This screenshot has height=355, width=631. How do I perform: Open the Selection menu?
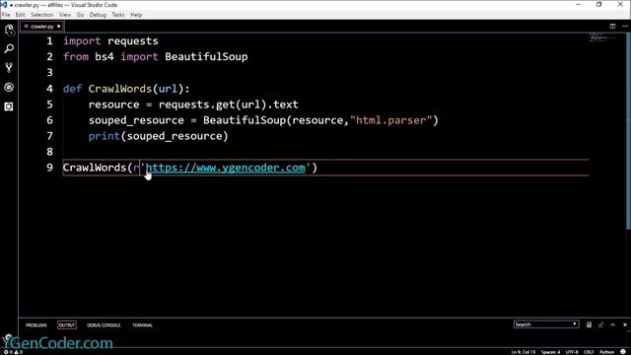[x=41, y=15]
